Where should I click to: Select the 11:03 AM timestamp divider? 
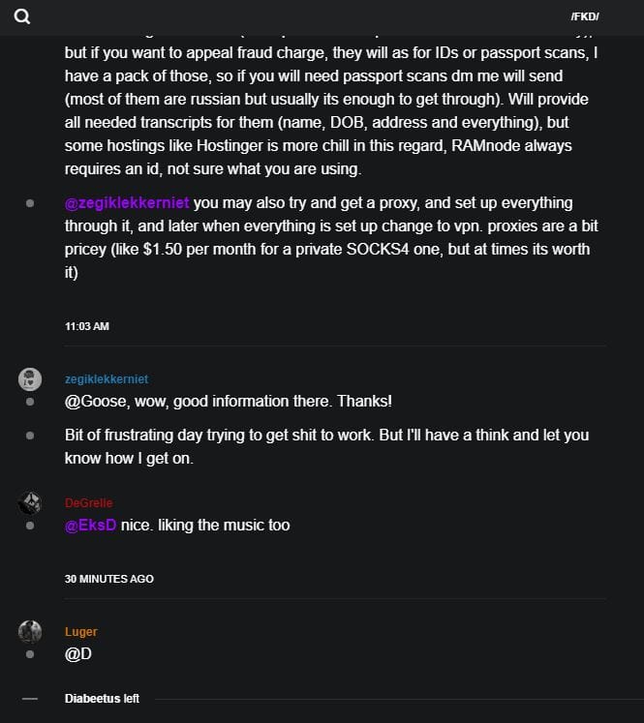coord(87,327)
